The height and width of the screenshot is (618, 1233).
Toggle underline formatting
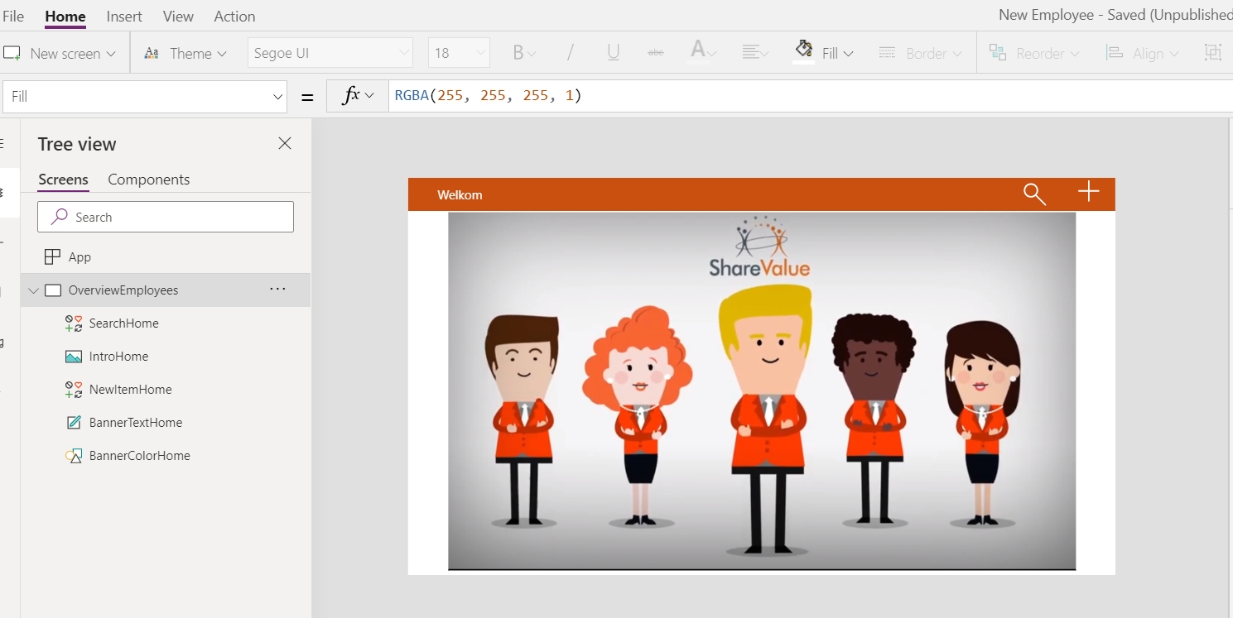[x=613, y=53]
